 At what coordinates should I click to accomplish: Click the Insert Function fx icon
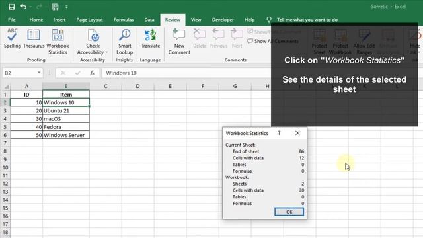tap(93, 73)
